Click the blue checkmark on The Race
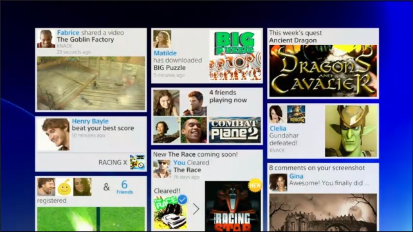 click(x=182, y=199)
